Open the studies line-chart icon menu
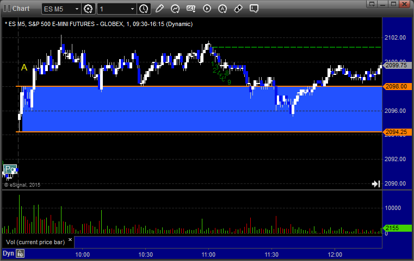414x261 pixels. 175,9
